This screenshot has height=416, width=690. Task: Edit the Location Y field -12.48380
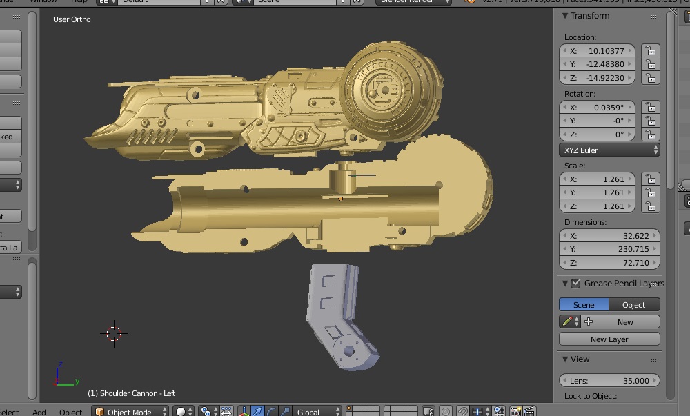coord(597,64)
